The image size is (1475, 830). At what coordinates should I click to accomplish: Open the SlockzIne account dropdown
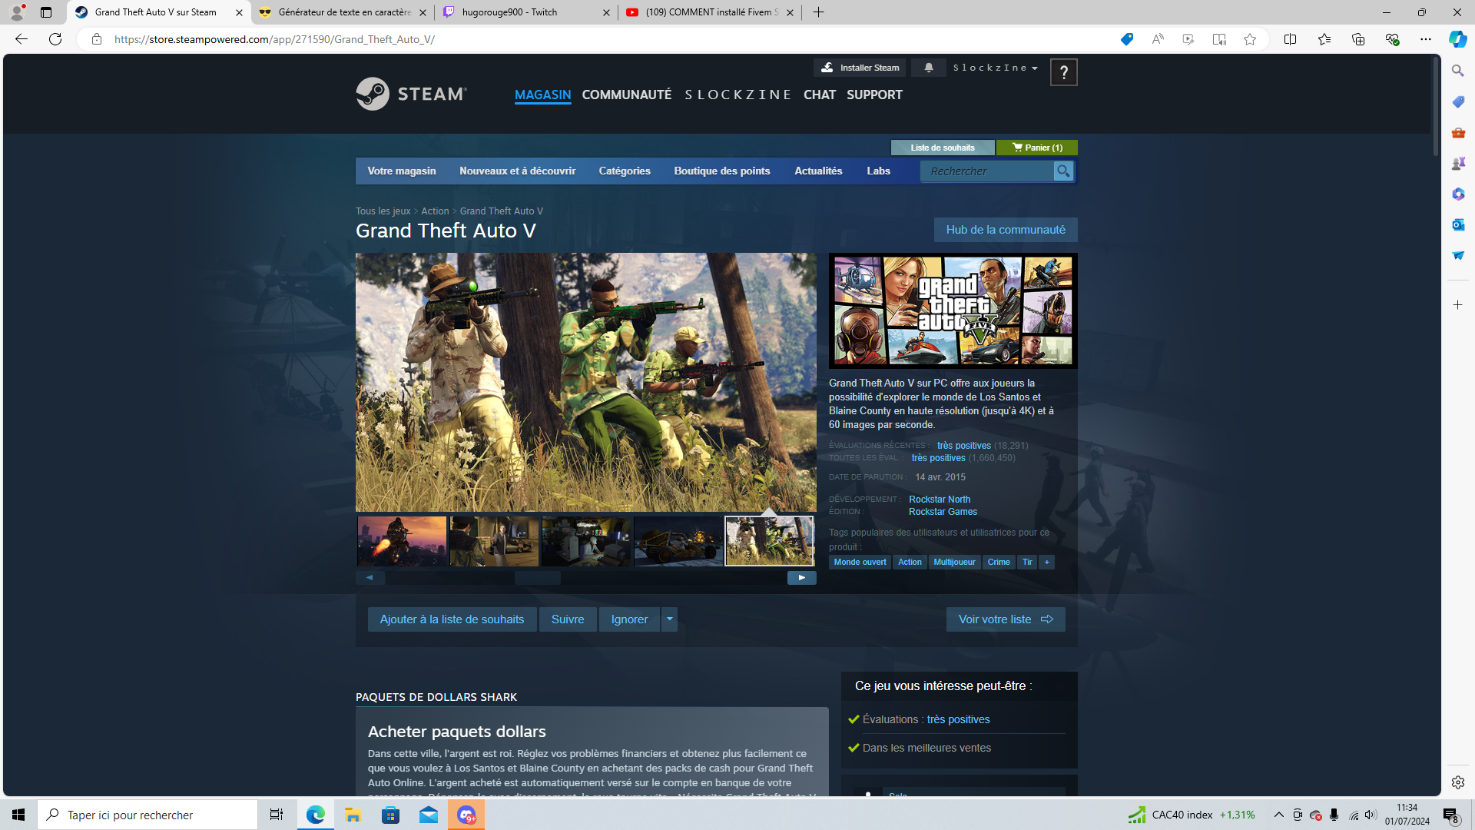pos(995,68)
